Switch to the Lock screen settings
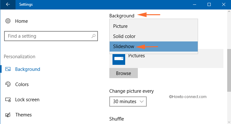Screen dimensions: 231x124 [27, 100]
